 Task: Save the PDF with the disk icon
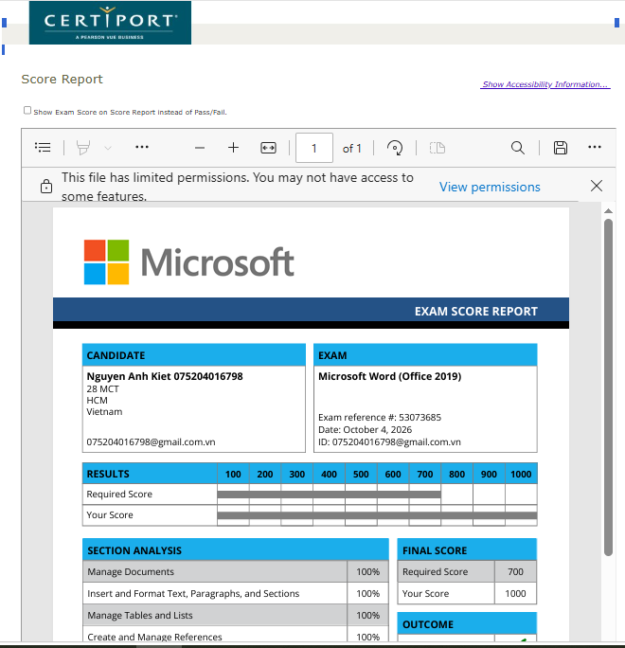click(561, 148)
